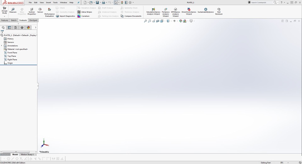The image size is (302, 164).
Task: Show the ConfigurationManager tab
Action: coord(16,28)
